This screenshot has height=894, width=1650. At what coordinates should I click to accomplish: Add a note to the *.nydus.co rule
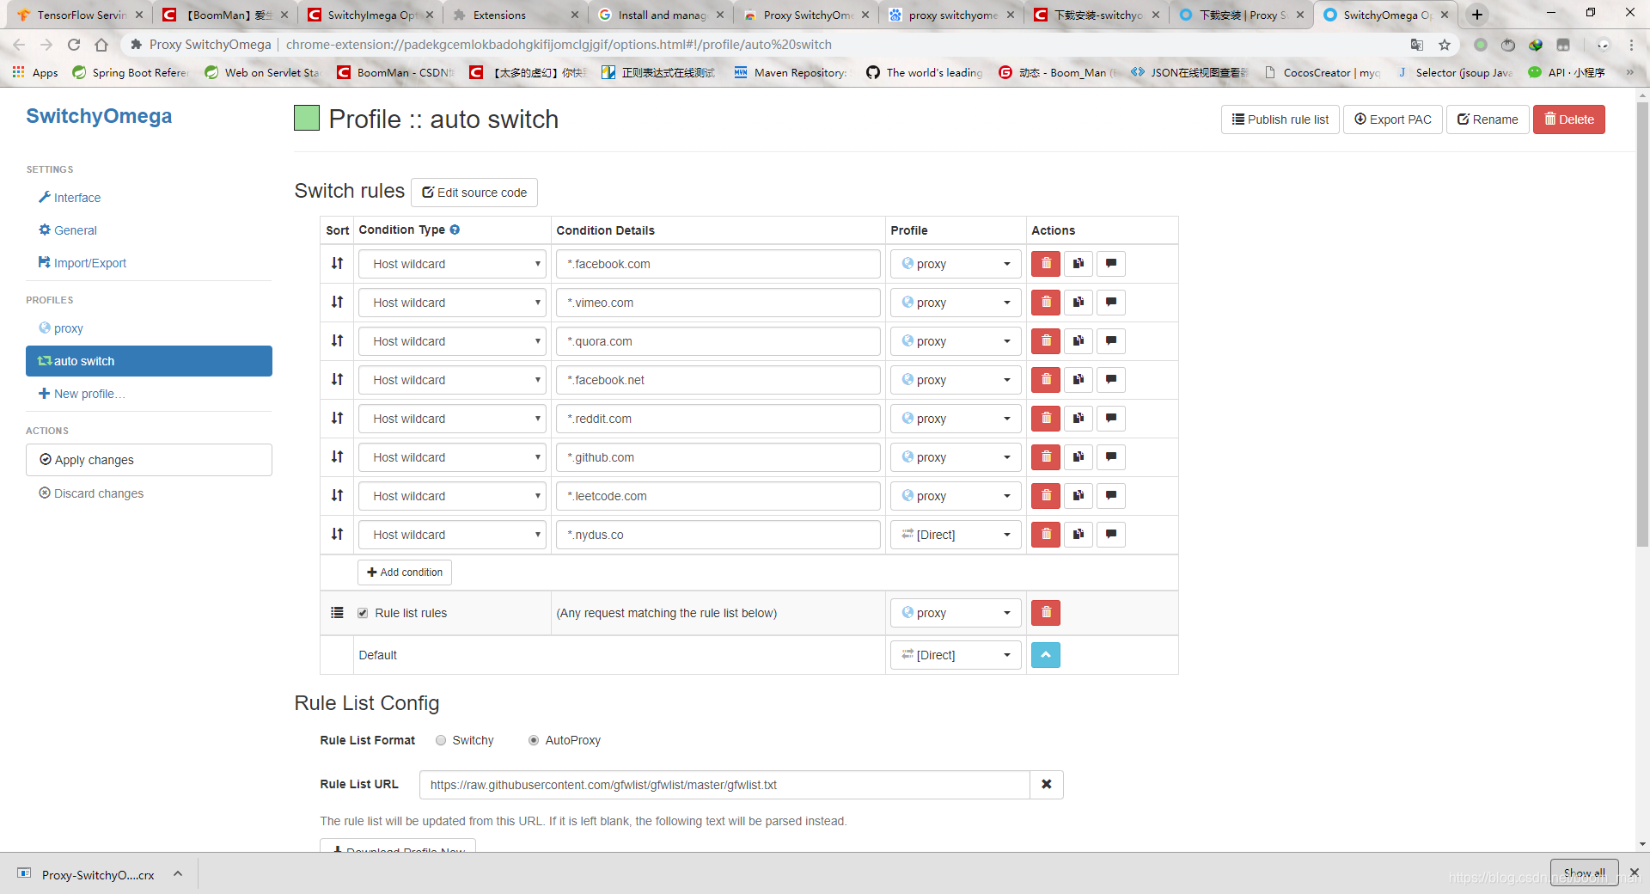click(1111, 535)
